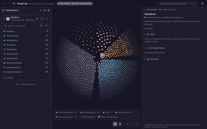Click Ring = severe share legend entry
Image resolution: width=207 pixels, height=129 pixels.
tap(108, 117)
